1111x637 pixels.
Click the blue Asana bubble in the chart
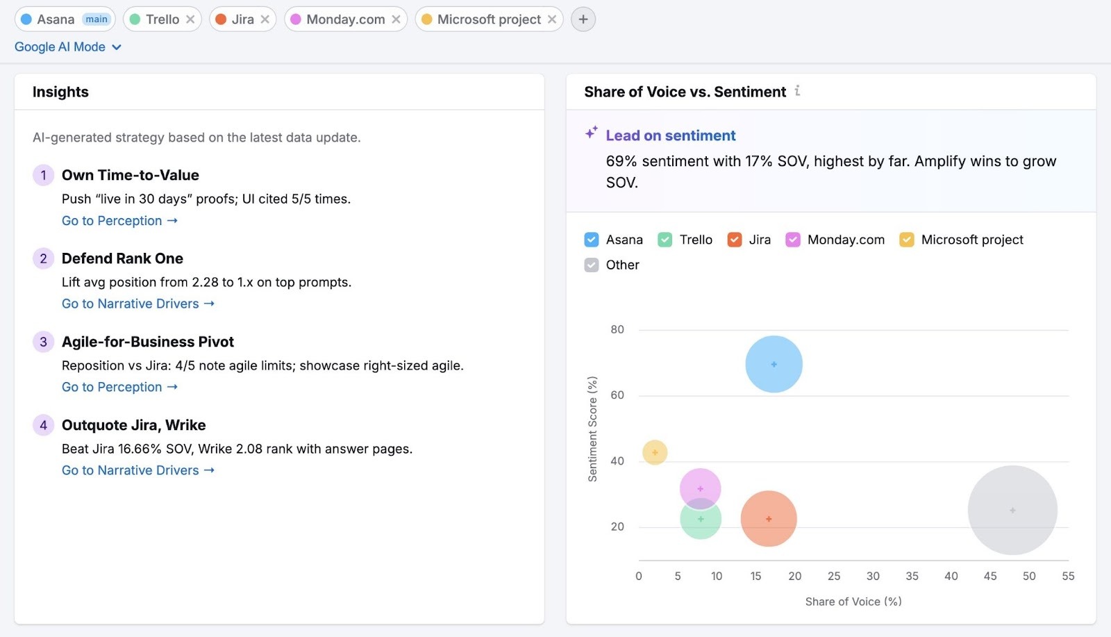pyautogui.click(x=773, y=363)
